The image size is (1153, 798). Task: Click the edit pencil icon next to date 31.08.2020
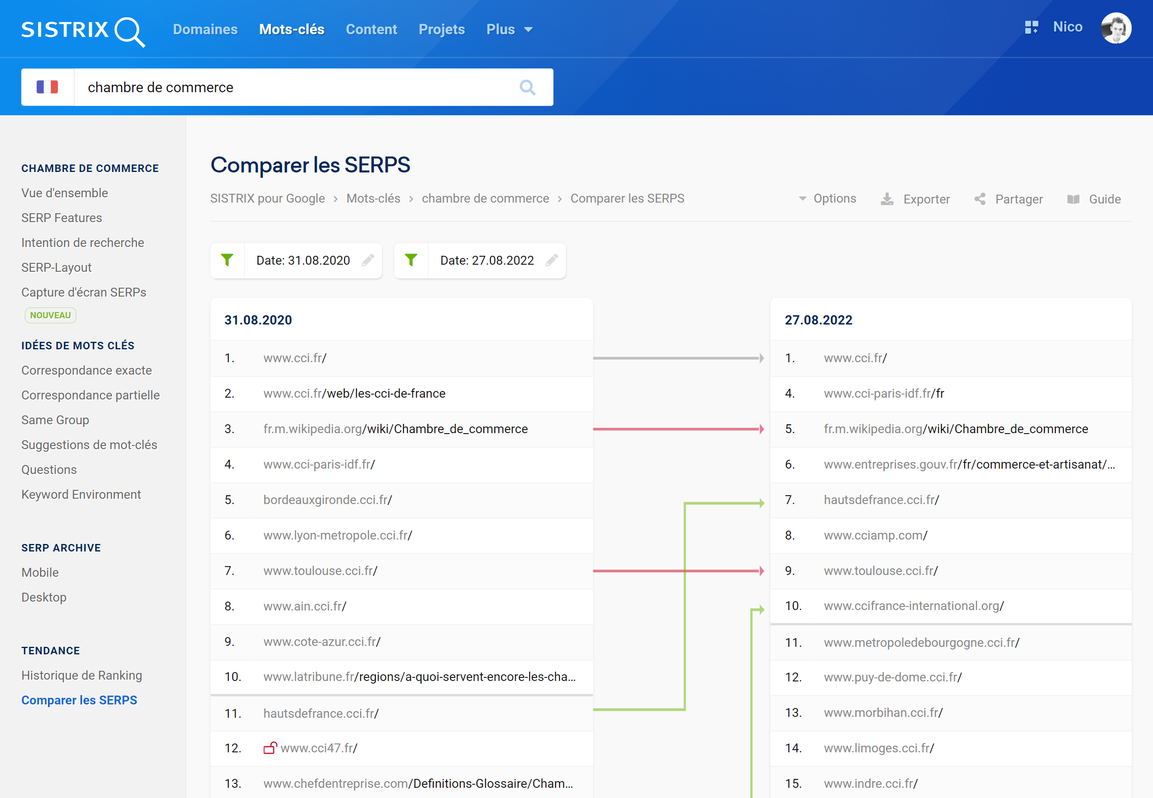coord(369,259)
